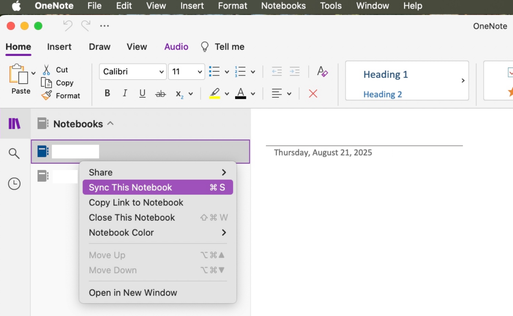This screenshot has width=513, height=316.
Task: Click Copy Link to Notebook
Action: tap(136, 202)
